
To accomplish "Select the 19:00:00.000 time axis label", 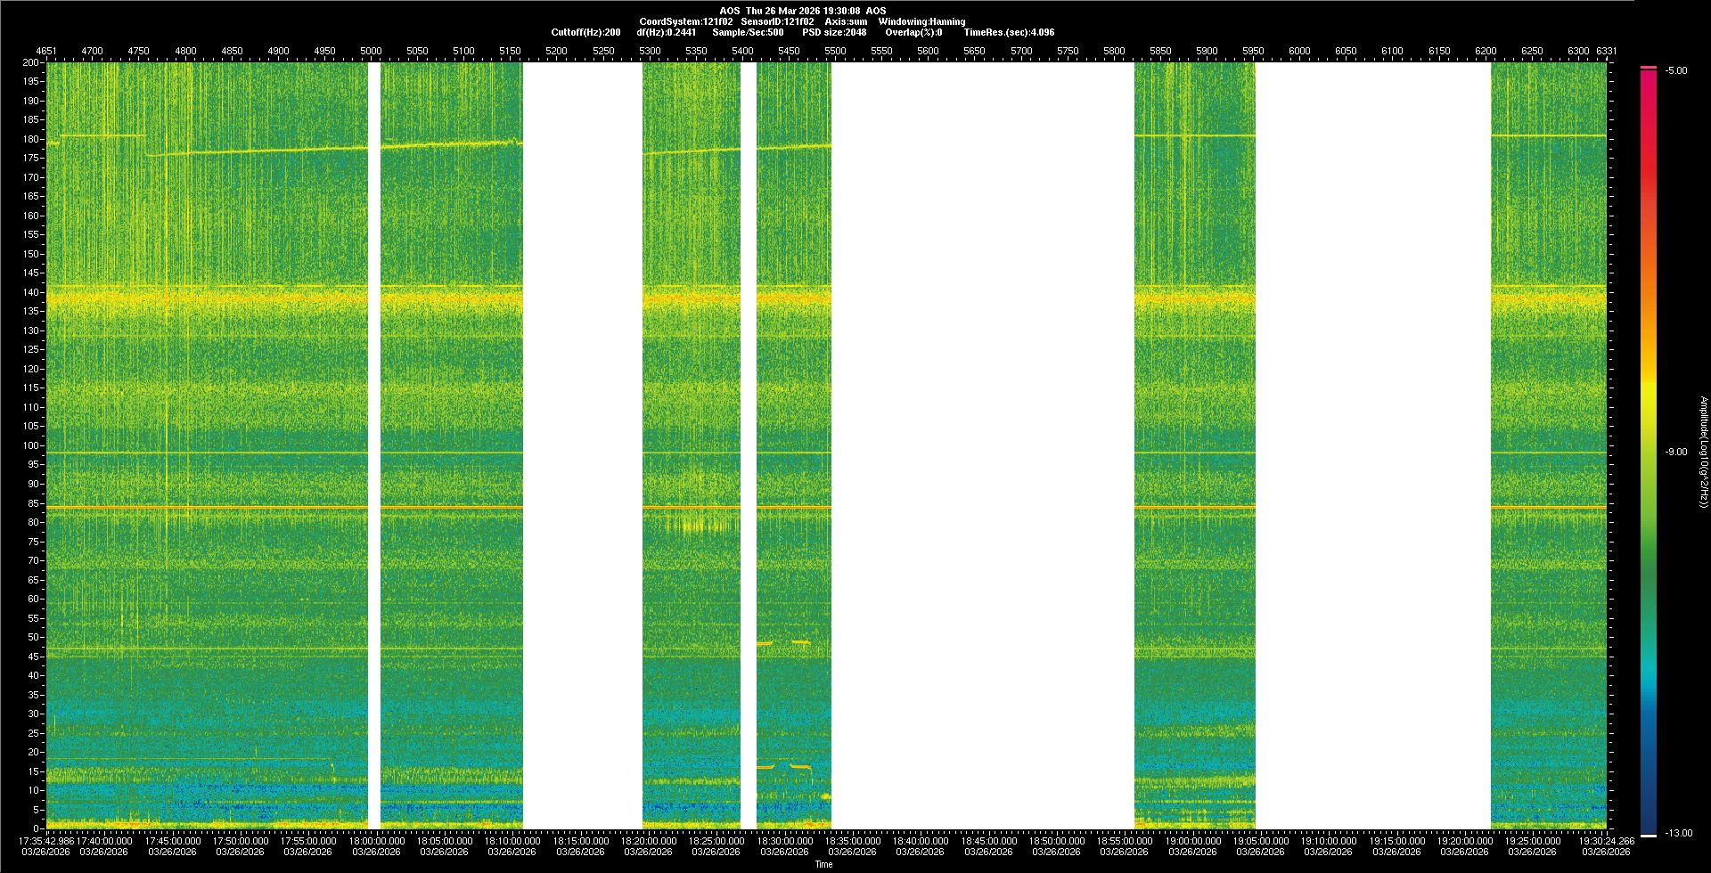I will (1192, 840).
